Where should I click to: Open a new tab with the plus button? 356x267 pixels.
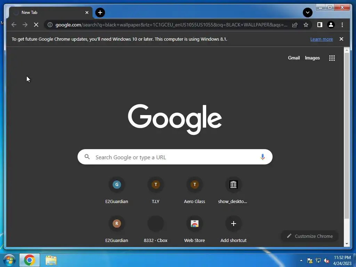[x=100, y=13]
